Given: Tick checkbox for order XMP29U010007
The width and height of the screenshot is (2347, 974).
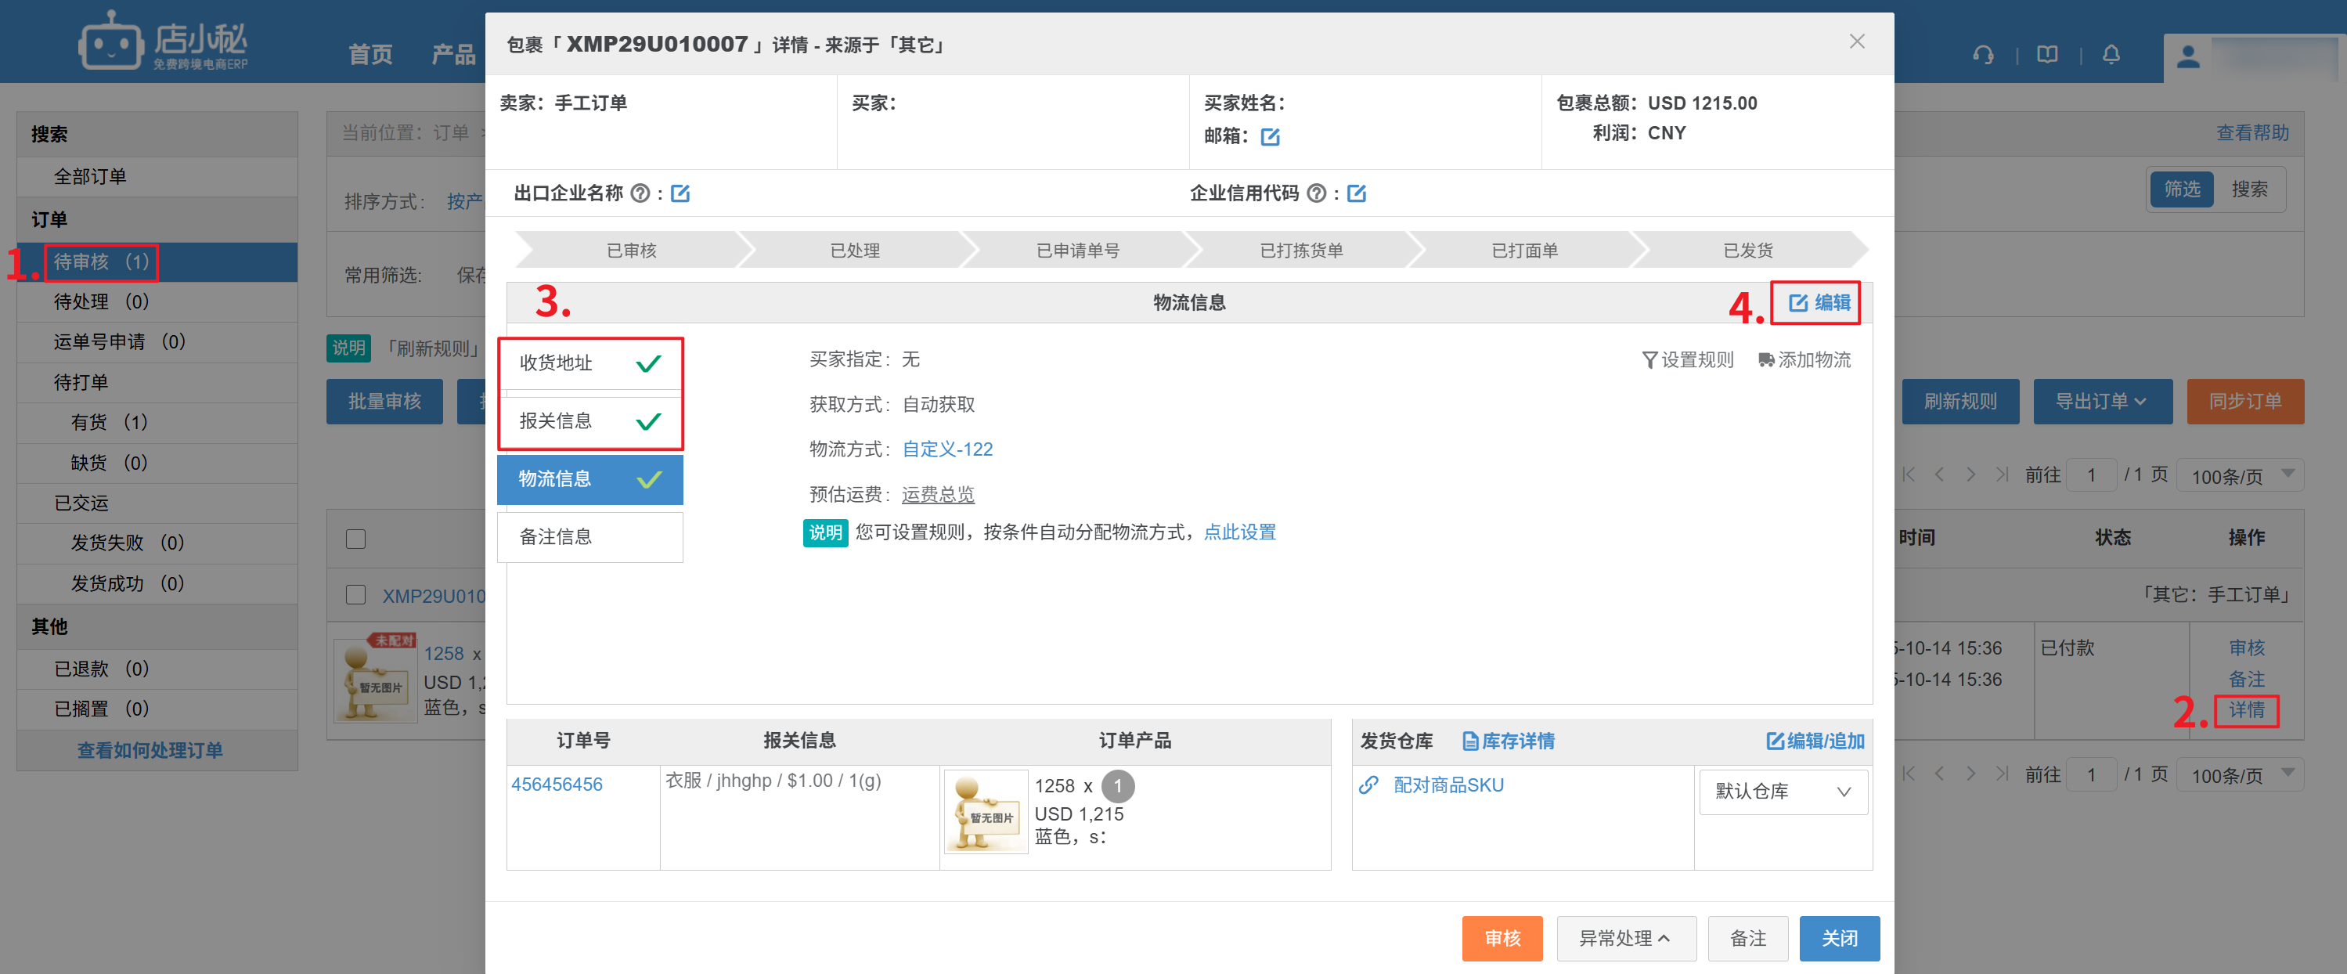Looking at the screenshot, I should pos(356,595).
